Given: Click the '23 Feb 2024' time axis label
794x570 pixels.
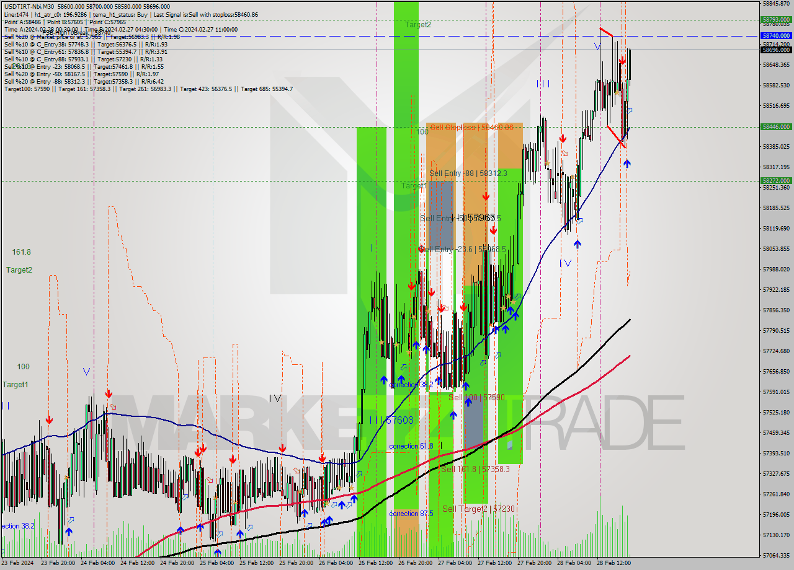Looking at the screenshot, I should click(x=17, y=563).
